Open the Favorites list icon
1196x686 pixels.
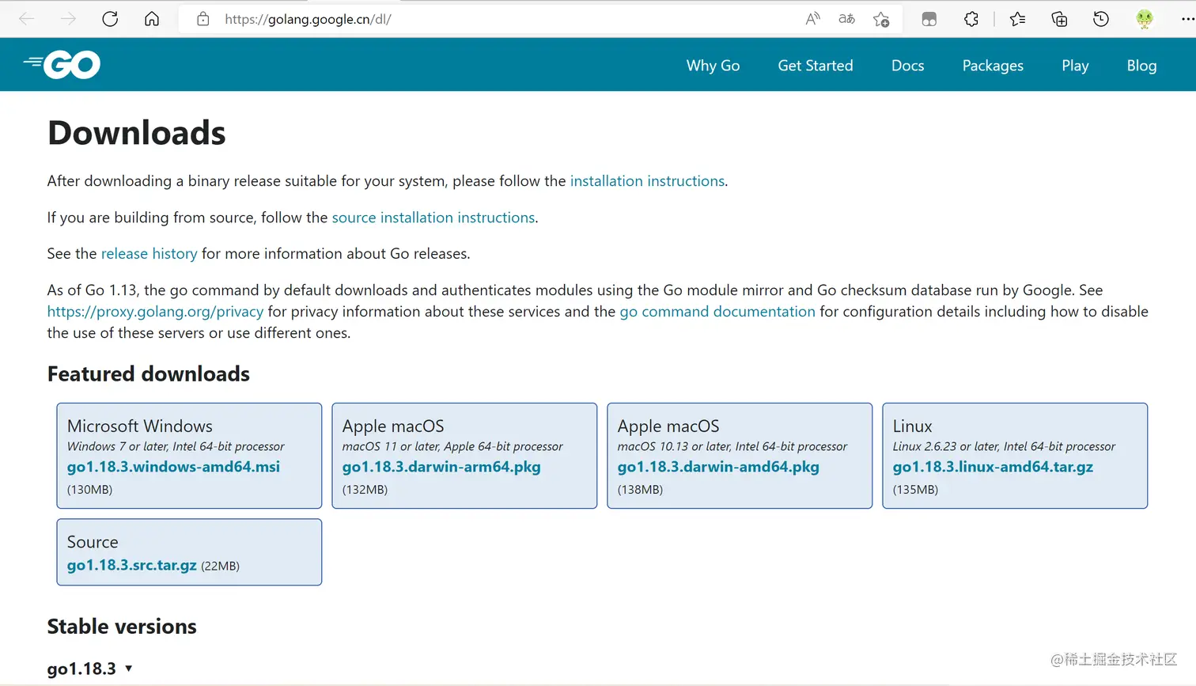coord(1017,19)
